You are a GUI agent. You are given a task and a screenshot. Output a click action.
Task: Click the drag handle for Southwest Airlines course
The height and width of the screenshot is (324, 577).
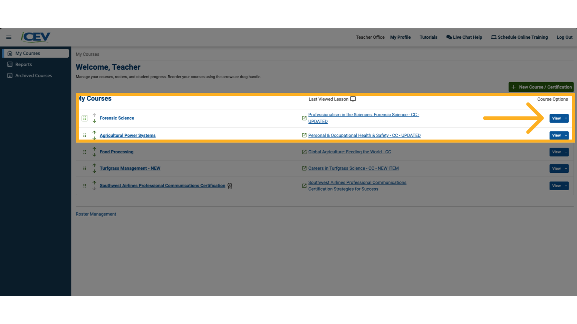coord(85,186)
